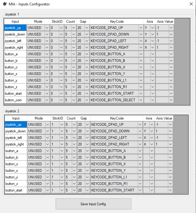The image size is (196, 213).
Task: Open Count dropdown for Joystick 2 button_start
Action: [74, 190]
